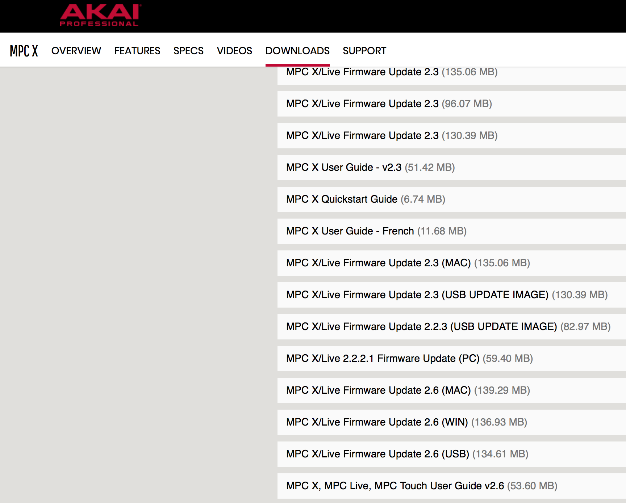Screen dimensions: 626x503
Task: Download Firmware Update 2.3 (MAC)
Action: pyautogui.click(x=452, y=263)
